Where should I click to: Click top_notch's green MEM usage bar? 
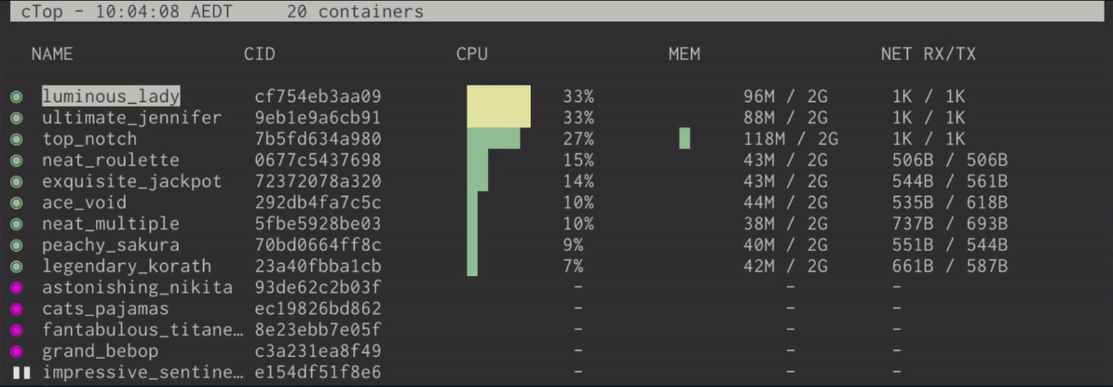685,139
